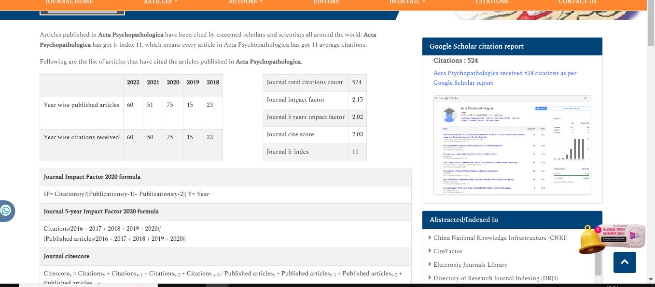Select the Citations menu item
The width and height of the screenshot is (655, 287).
[x=492, y=2]
